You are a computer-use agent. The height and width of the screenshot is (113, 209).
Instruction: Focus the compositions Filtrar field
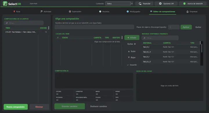coord(24,23)
